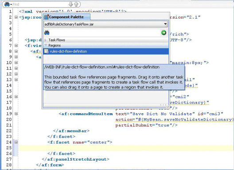234x170 pixels.
Task: Click the Component Palette grid icon
Action: pos(46,17)
